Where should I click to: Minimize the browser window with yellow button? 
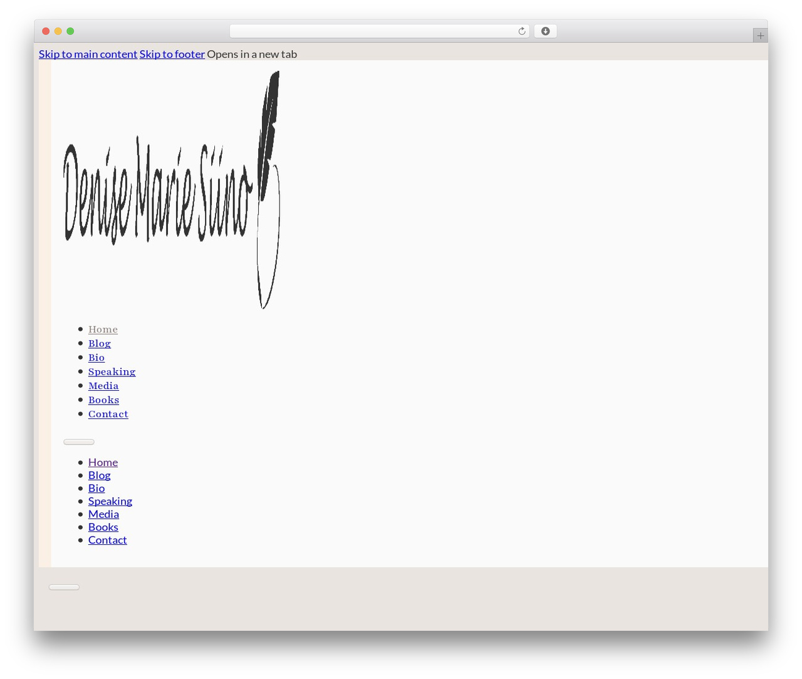58,31
